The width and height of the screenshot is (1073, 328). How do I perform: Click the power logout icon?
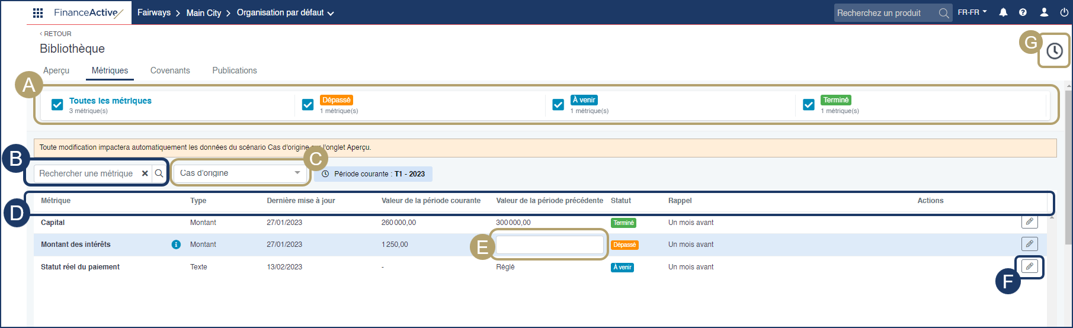coord(1064,12)
